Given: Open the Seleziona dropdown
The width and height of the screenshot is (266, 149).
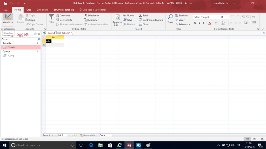Looking at the screenshot, I should (183, 24).
